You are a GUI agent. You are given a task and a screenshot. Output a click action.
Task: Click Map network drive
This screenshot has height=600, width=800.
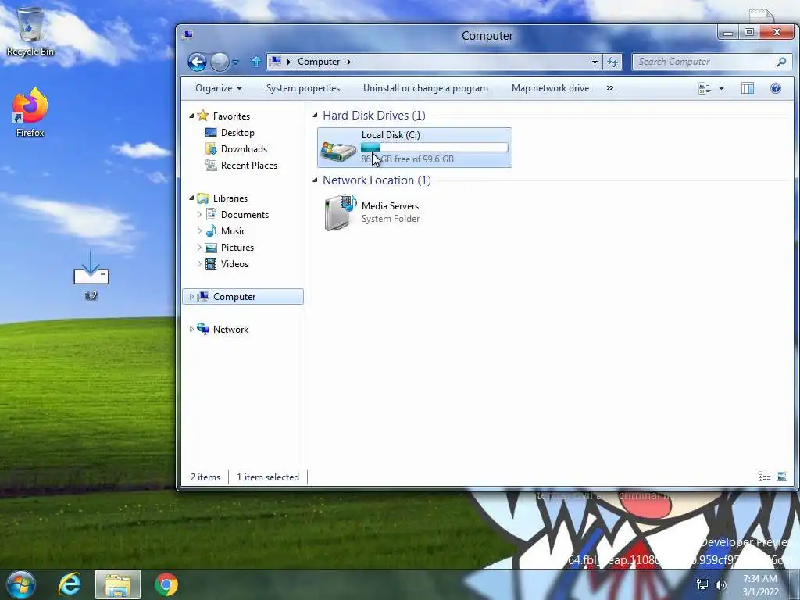coord(550,88)
